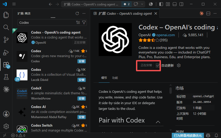Click the screen reader optimized status item
221x138 pixels.
188,135
